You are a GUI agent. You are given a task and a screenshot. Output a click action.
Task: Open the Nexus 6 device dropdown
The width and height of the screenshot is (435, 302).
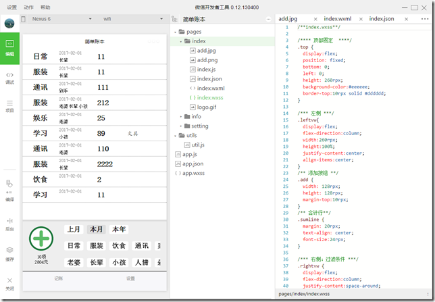click(x=61, y=19)
